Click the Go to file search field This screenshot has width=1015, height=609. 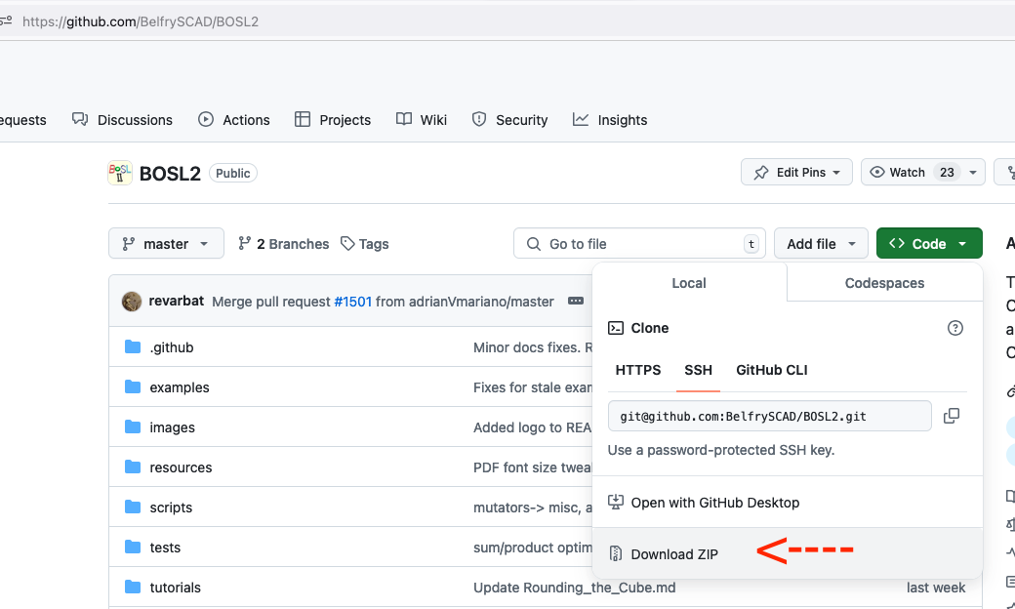click(639, 244)
